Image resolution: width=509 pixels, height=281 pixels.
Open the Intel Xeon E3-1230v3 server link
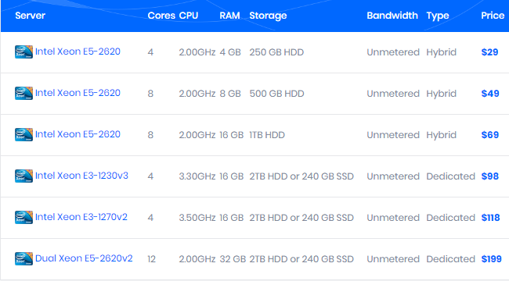81,176
